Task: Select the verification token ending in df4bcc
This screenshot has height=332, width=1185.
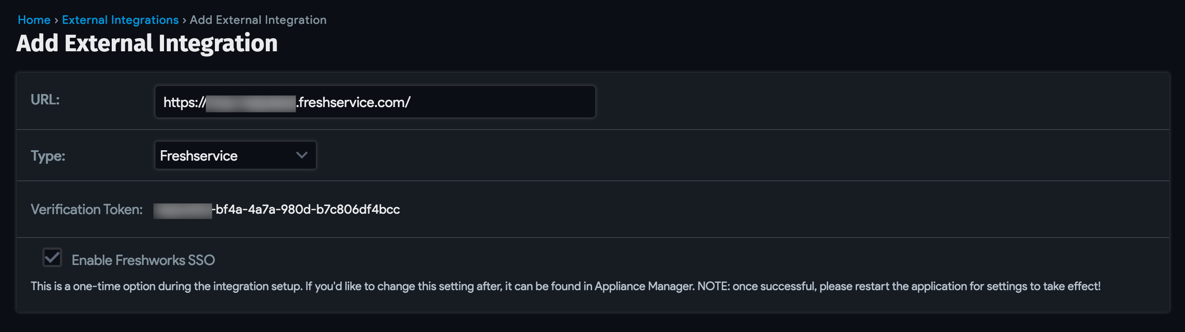Action: (276, 209)
